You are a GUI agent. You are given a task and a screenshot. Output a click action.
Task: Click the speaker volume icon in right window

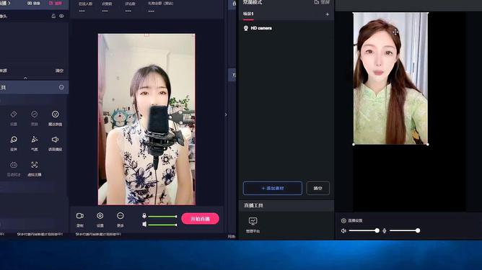pyautogui.click(x=343, y=230)
